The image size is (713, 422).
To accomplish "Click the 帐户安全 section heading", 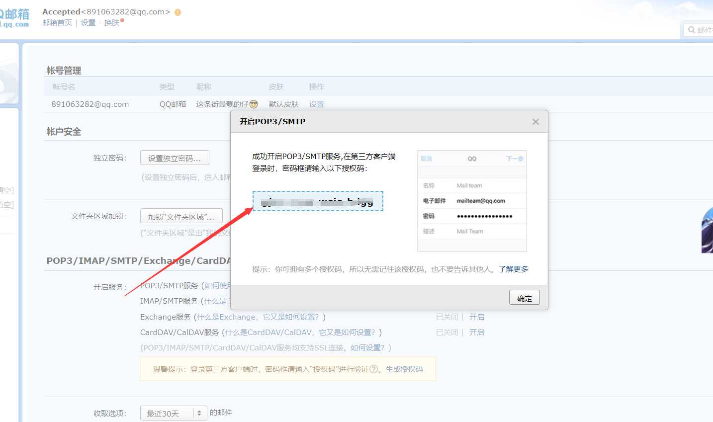I will coord(64,132).
